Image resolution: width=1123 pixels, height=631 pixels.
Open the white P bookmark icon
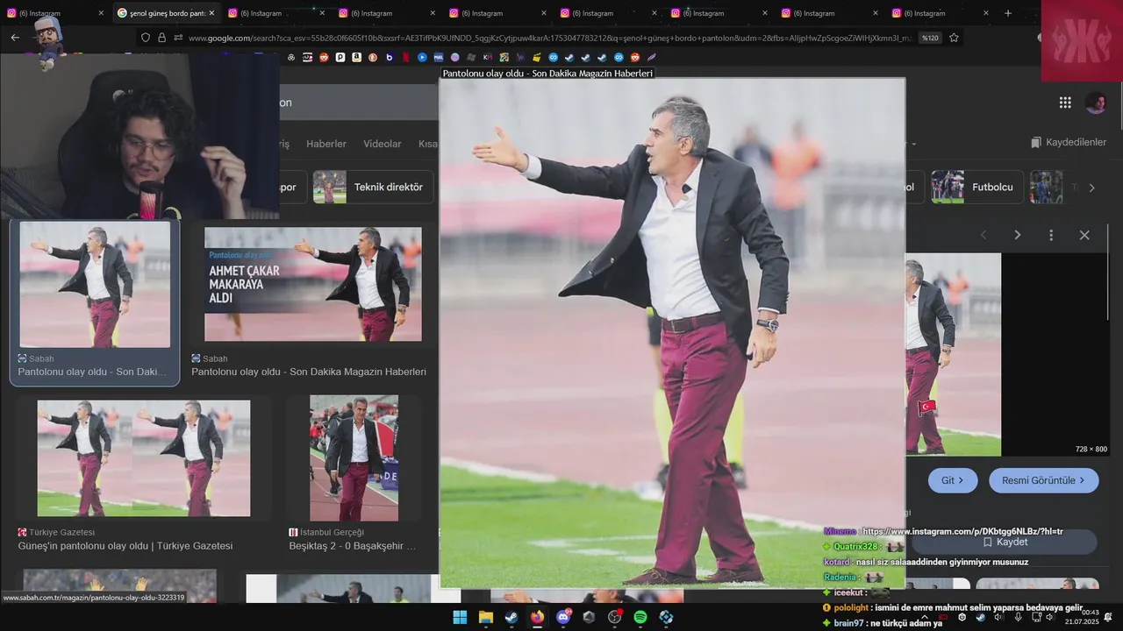[x=340, y=57]
